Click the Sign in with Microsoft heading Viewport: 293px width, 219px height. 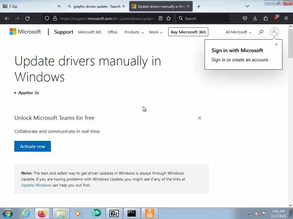tap(237, 50)
